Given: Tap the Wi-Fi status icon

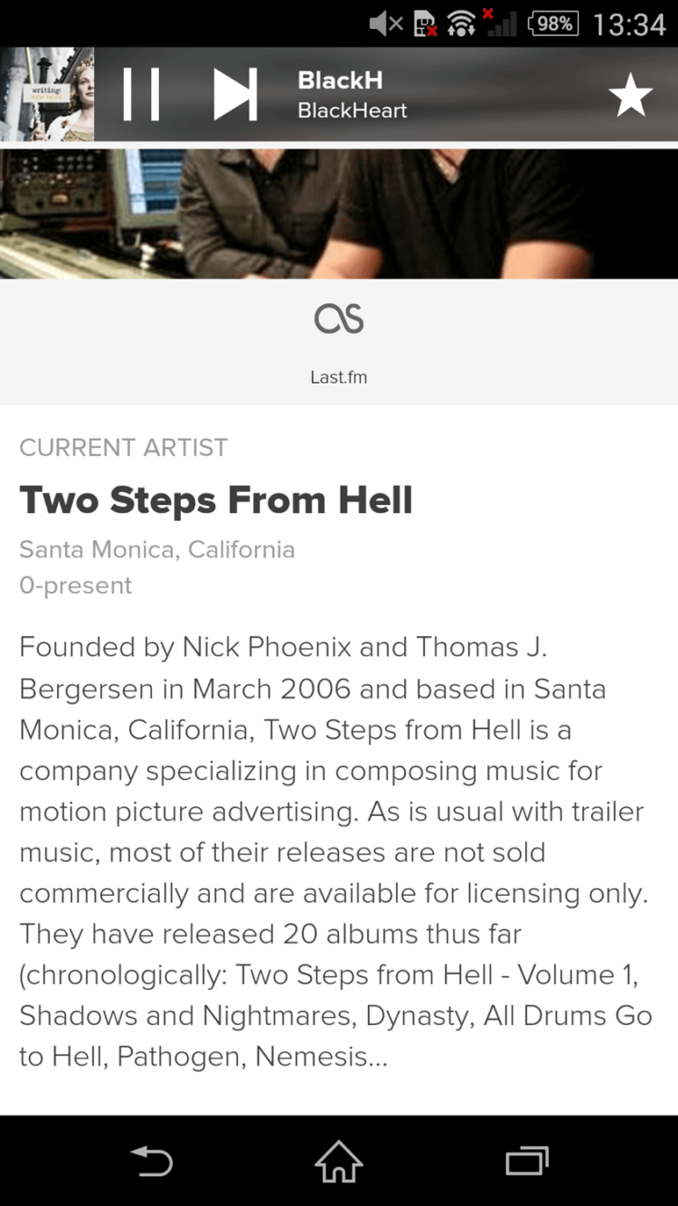Looking at the screenshot, I should [x=461, y=24].
